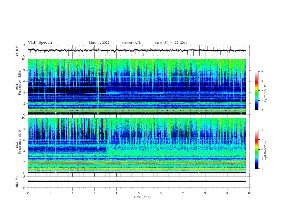
Task: Click the "ch.3(V)" axis label
Action: (x=17, y=182)
